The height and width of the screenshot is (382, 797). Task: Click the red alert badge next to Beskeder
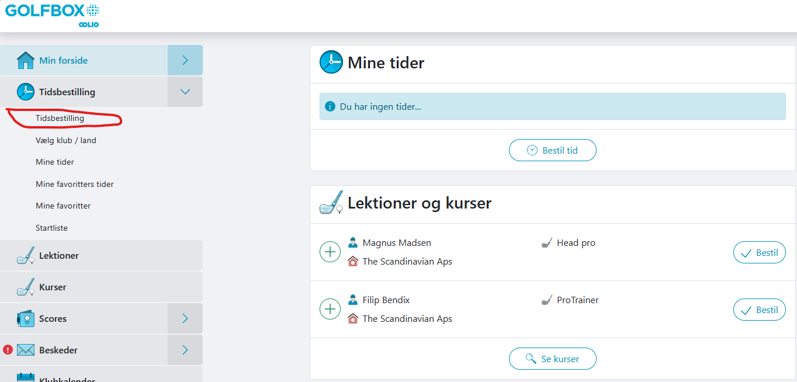[8, 350]
